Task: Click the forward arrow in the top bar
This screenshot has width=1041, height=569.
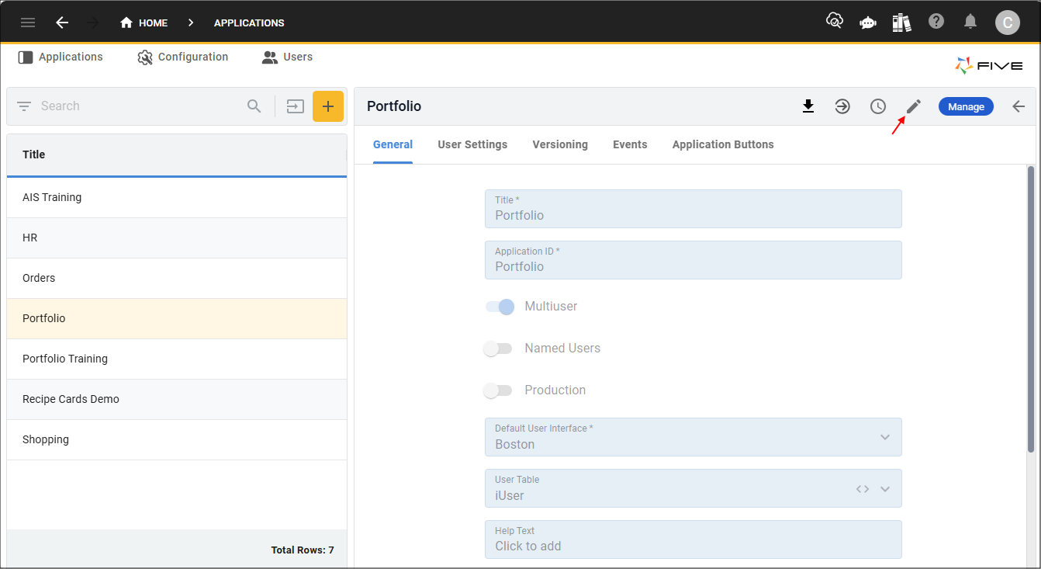Action: (x=93, y=23)
